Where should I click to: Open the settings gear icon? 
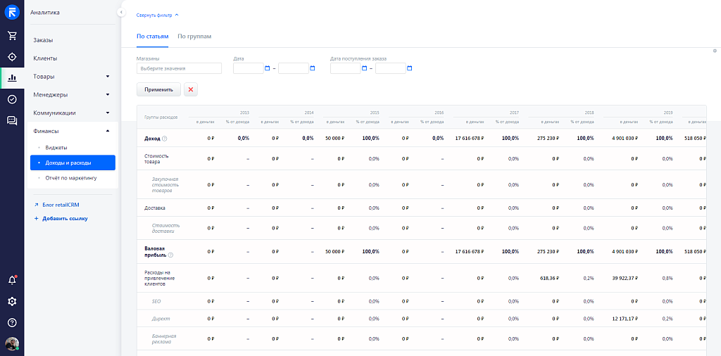(x=12, y=301)
